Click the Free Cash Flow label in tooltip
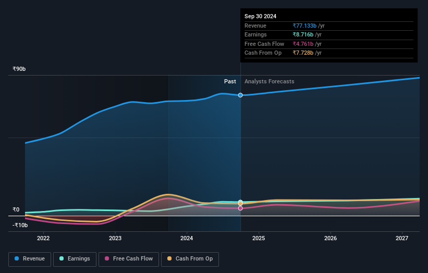Screen dimensions: 428x273 point(264,44)
